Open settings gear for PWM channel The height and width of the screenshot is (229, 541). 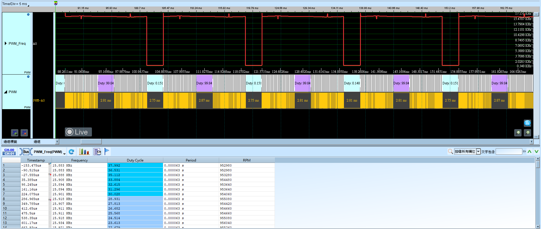[x=28, y=77]
